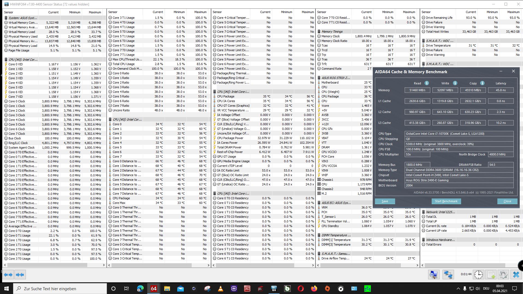Screen dimensions: 523x294
Task: Launch VLC media player from taskbar
Action: coord(220,289)
